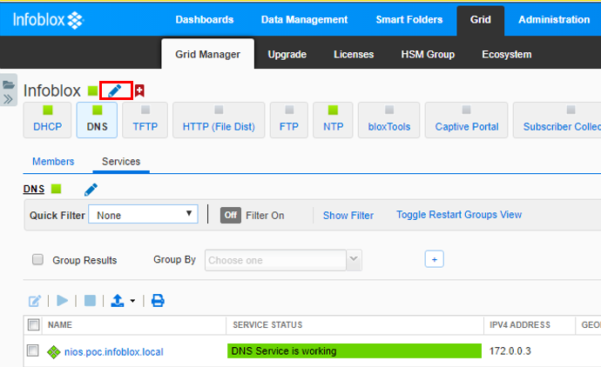Open the Quick Filter dropdown
Viewport: 601px width, 367px height.
tap(143, 215)
